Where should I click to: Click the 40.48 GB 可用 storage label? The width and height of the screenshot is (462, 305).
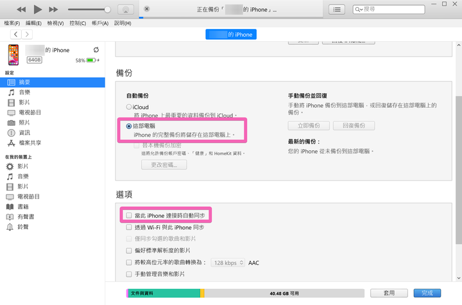click(284, 293)
